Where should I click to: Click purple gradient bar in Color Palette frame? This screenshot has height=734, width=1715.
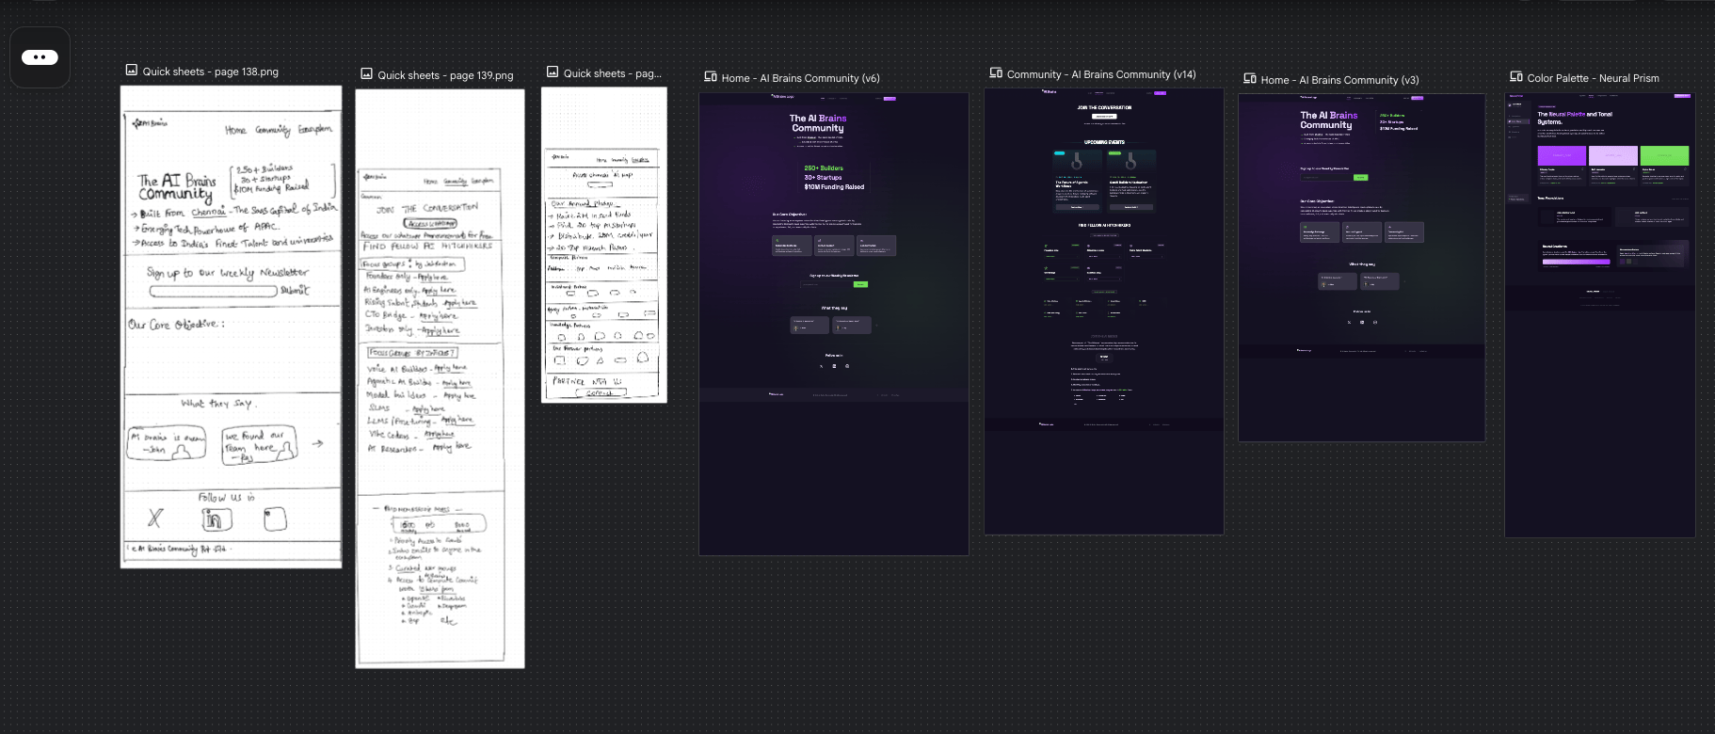tap(1576, 262)
